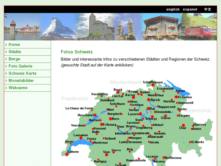Click the arrow icon beside Städte
Viewport: 221px width, 166px height.
(6, 52)
